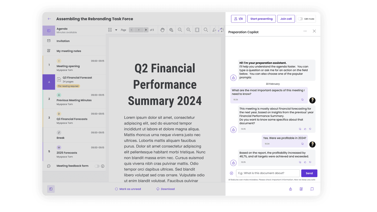Select the highlighter annotation tool
Screen dimensions: 377x212
(x=214, y=30)
